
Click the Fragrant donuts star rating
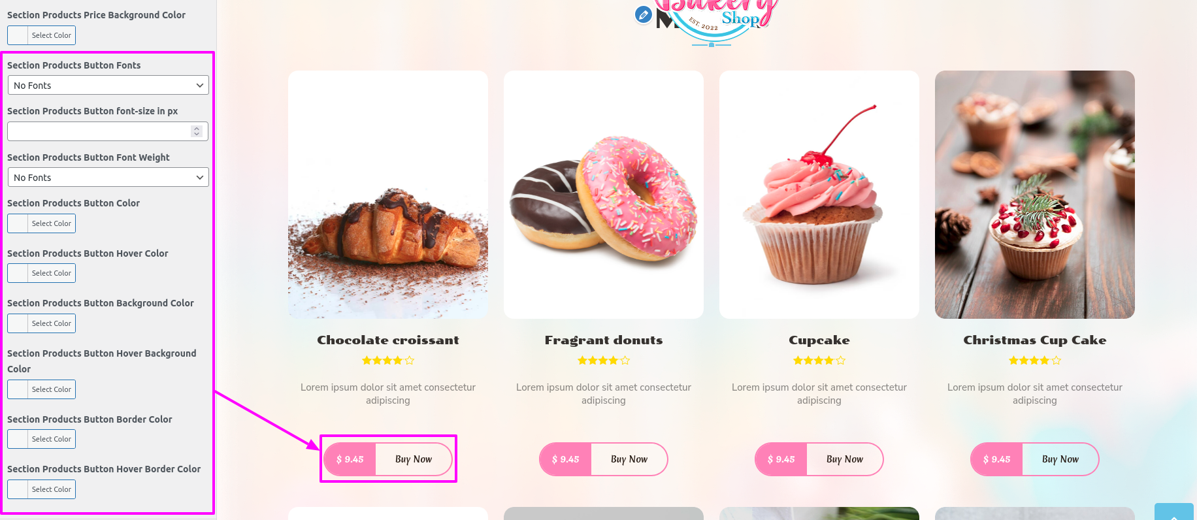[x=604, y=361]
